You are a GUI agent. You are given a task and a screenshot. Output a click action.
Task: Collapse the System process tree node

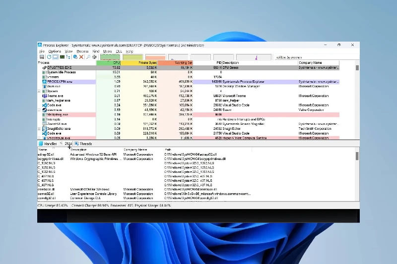click(x=39, y=91)
